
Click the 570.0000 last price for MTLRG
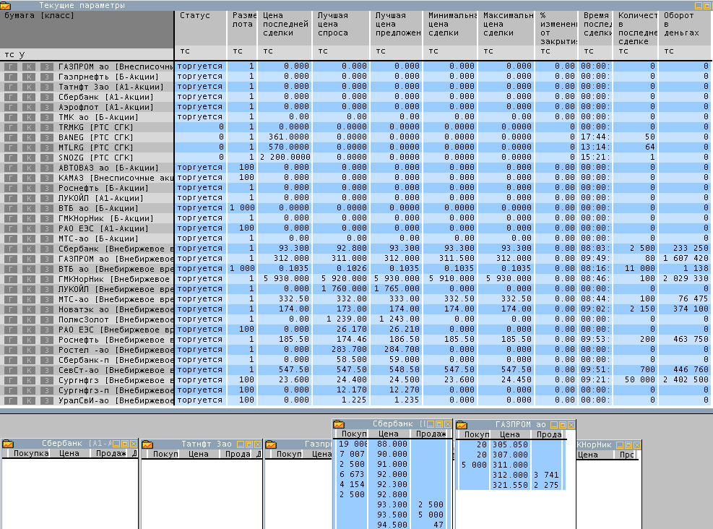click(x=288, y=147)
